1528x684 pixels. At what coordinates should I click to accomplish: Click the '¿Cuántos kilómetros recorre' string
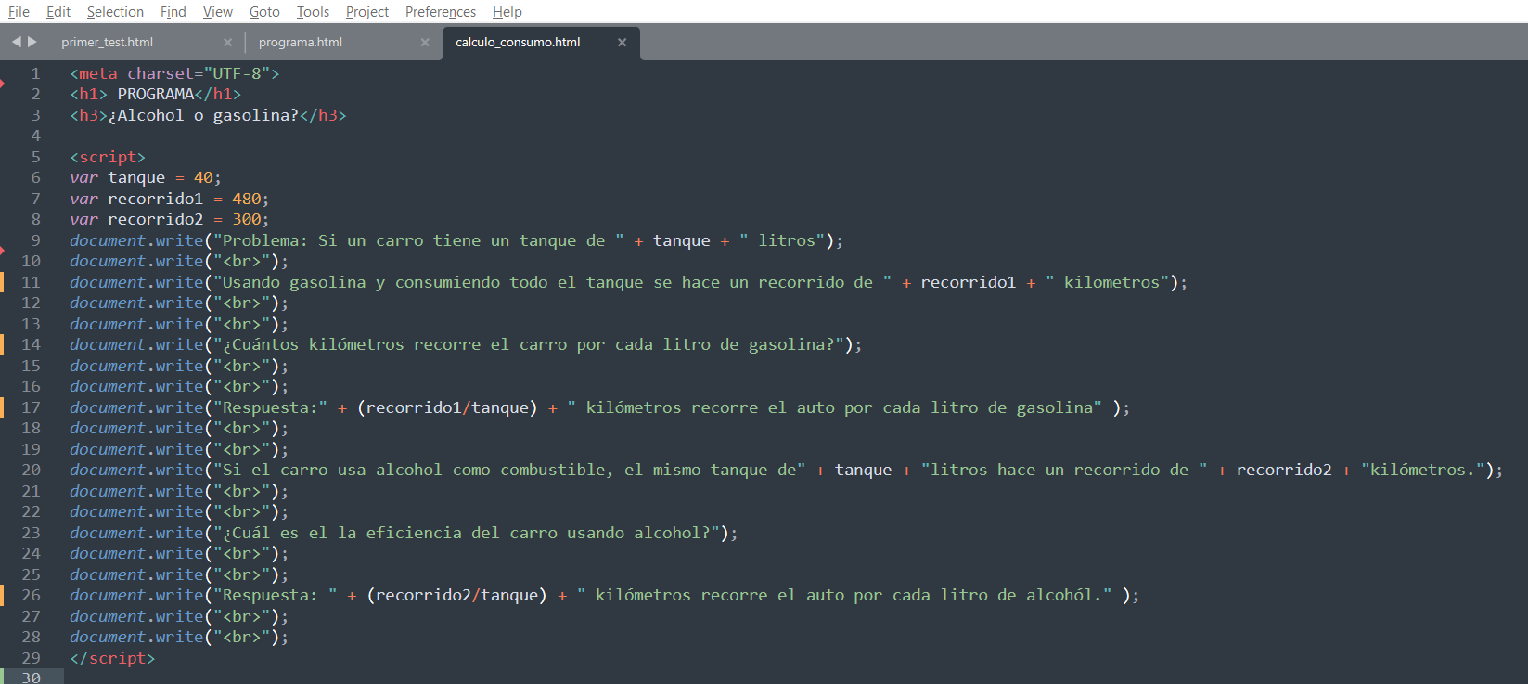(x=529, y=344)
